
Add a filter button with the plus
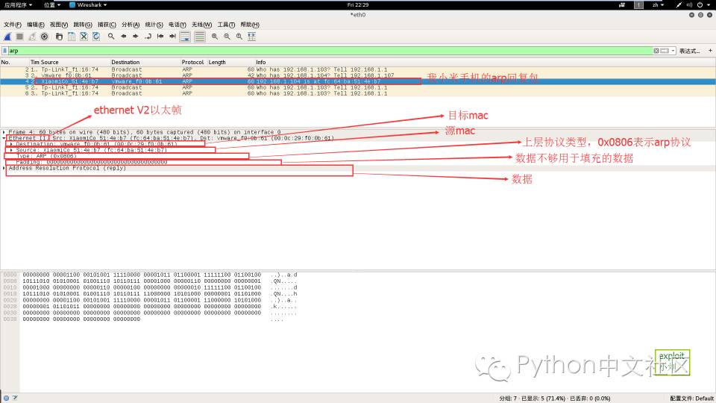(710, 51)
